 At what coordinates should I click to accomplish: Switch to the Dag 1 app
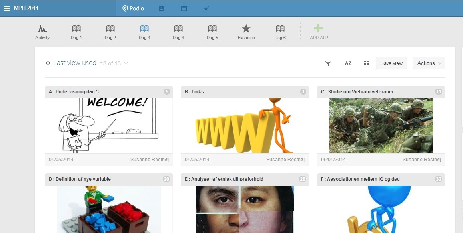76,32
